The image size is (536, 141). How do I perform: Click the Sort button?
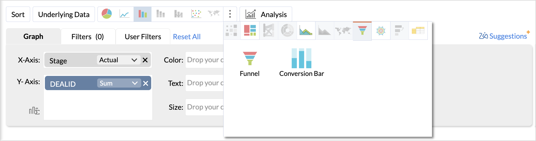point(18,14)
